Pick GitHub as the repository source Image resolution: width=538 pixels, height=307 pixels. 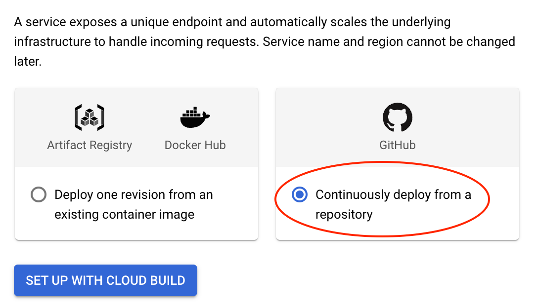tap(398, 116)
